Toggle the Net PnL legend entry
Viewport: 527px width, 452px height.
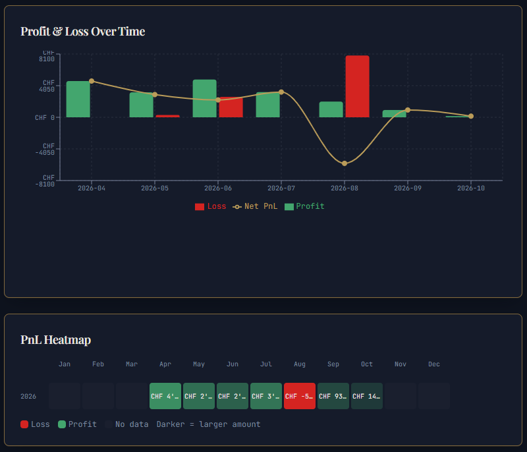tap(255, 206)
